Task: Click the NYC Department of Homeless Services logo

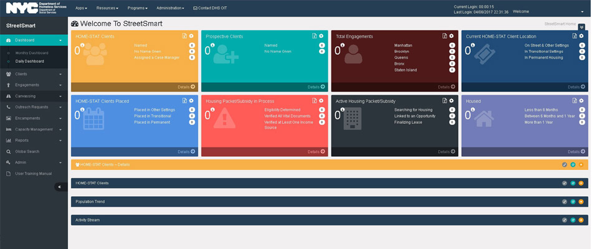Action: tap(36, 8)
